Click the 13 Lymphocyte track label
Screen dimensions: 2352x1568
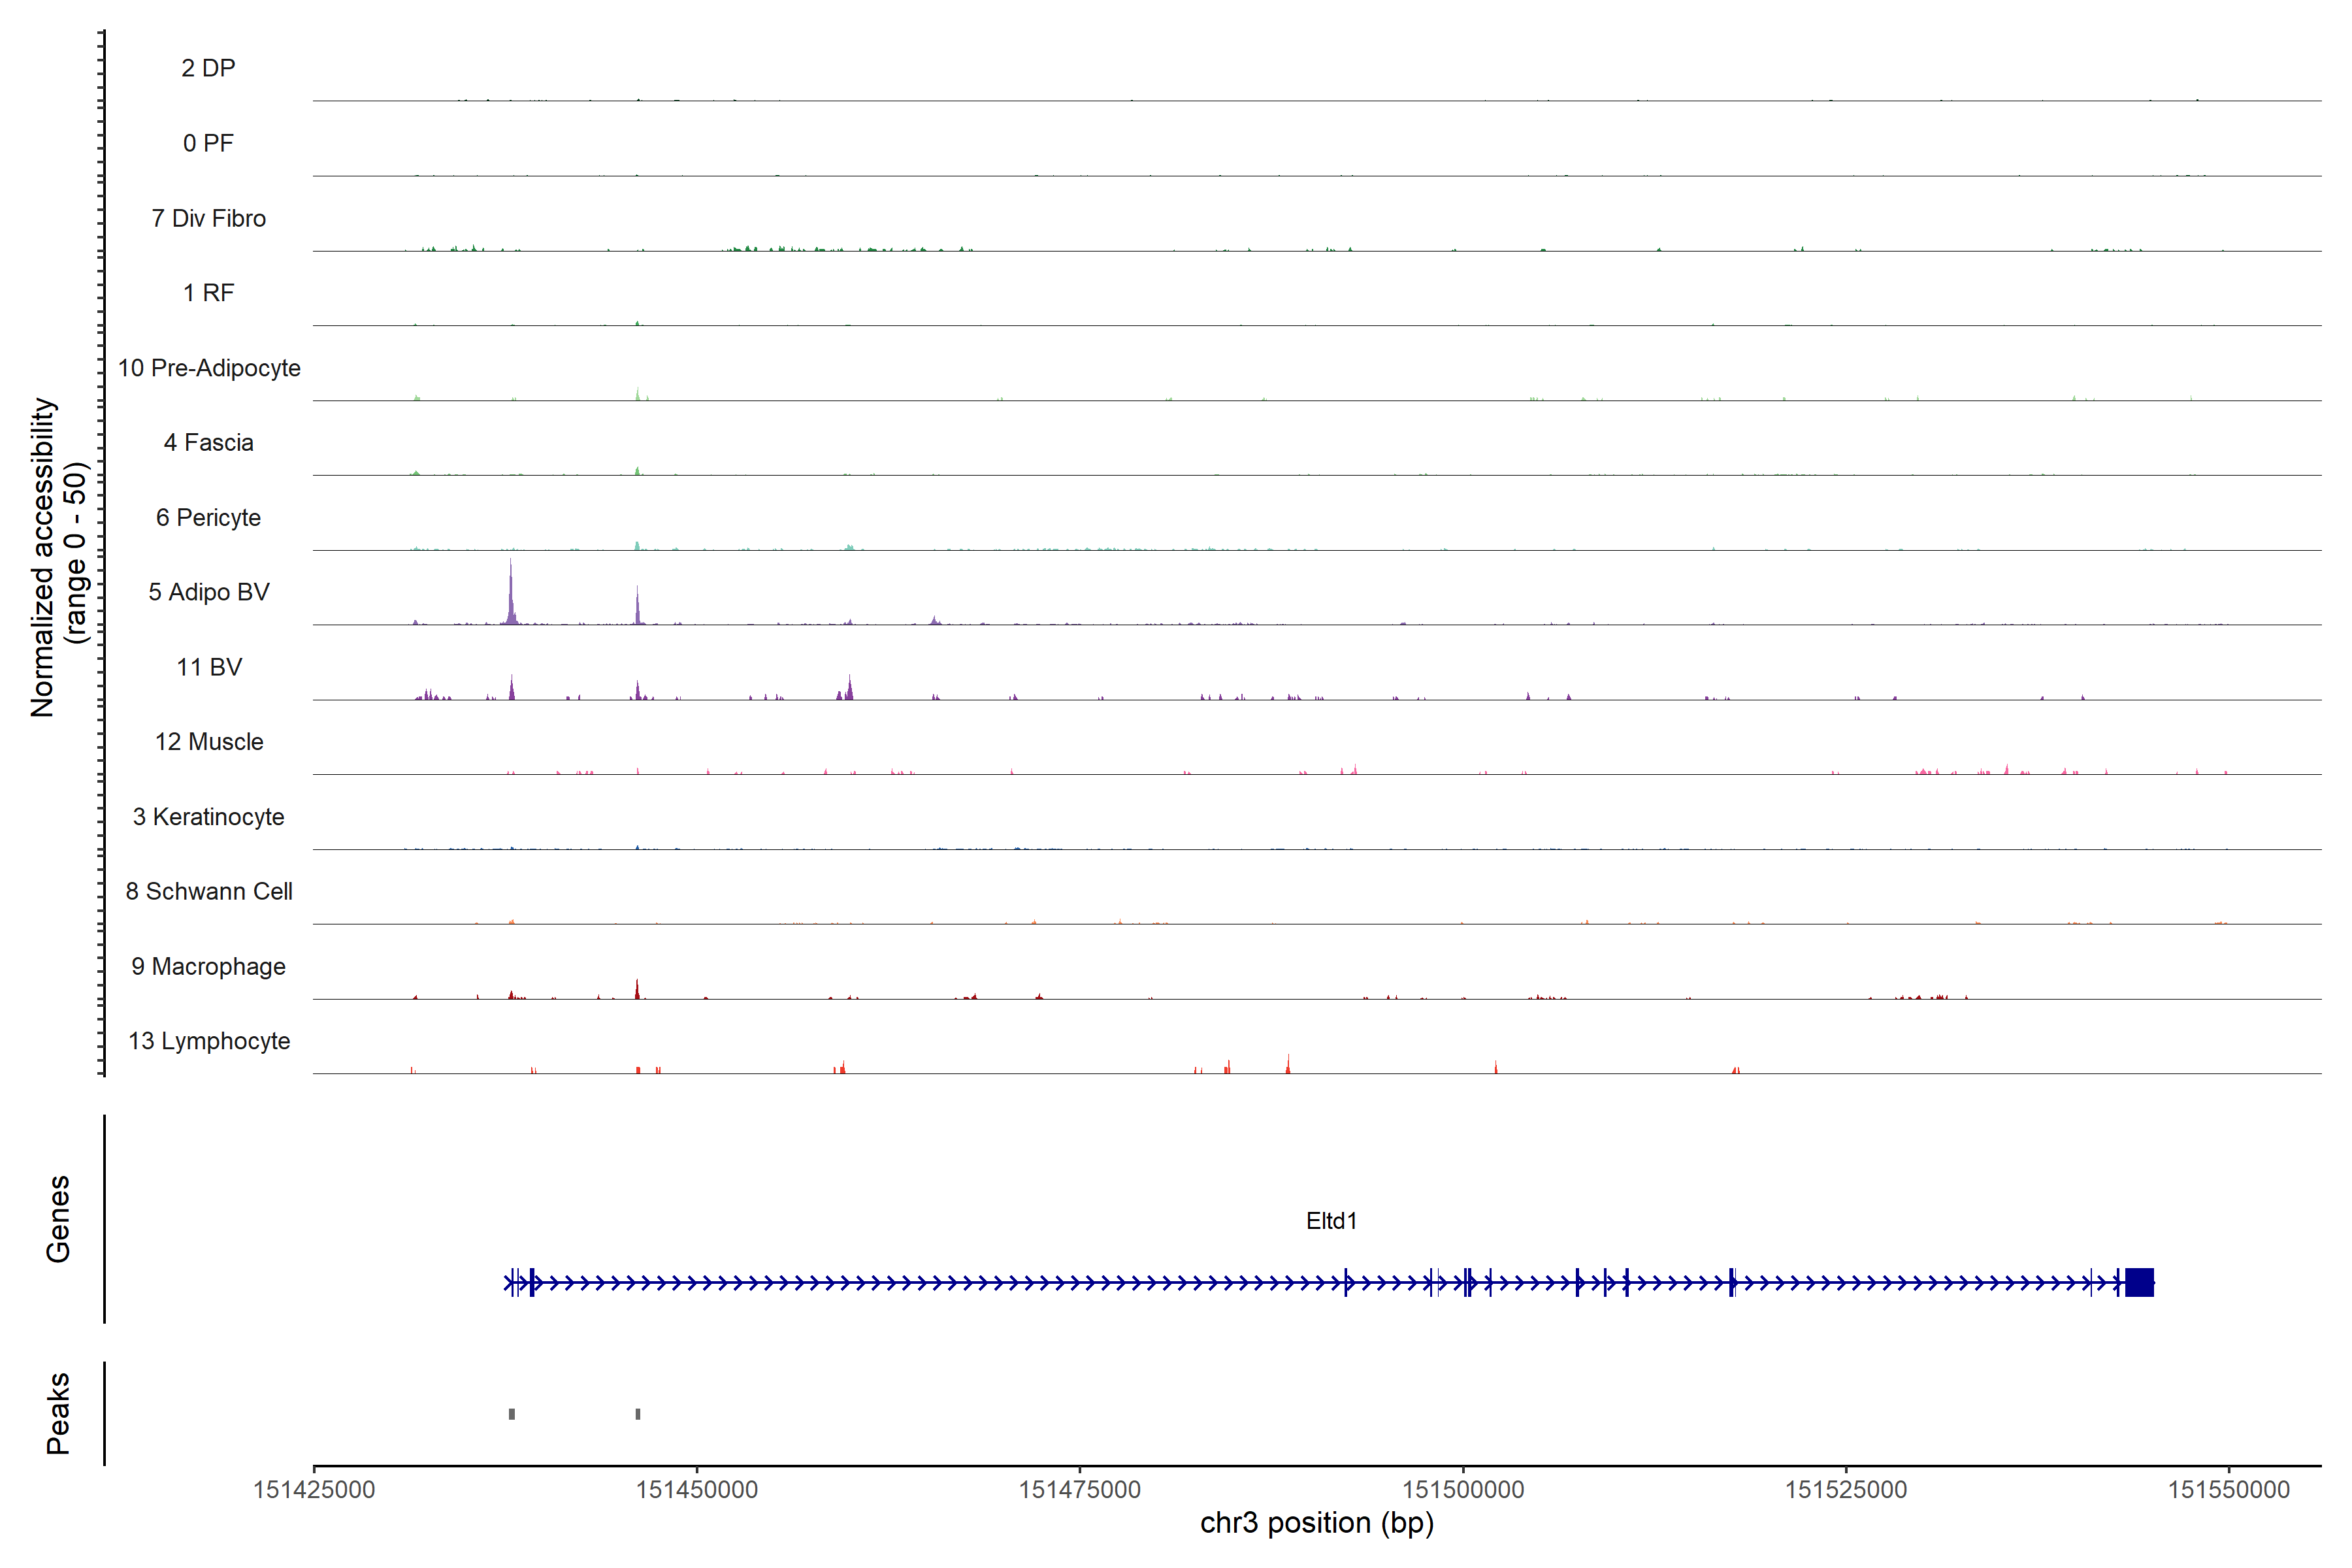coord(209,1041)
